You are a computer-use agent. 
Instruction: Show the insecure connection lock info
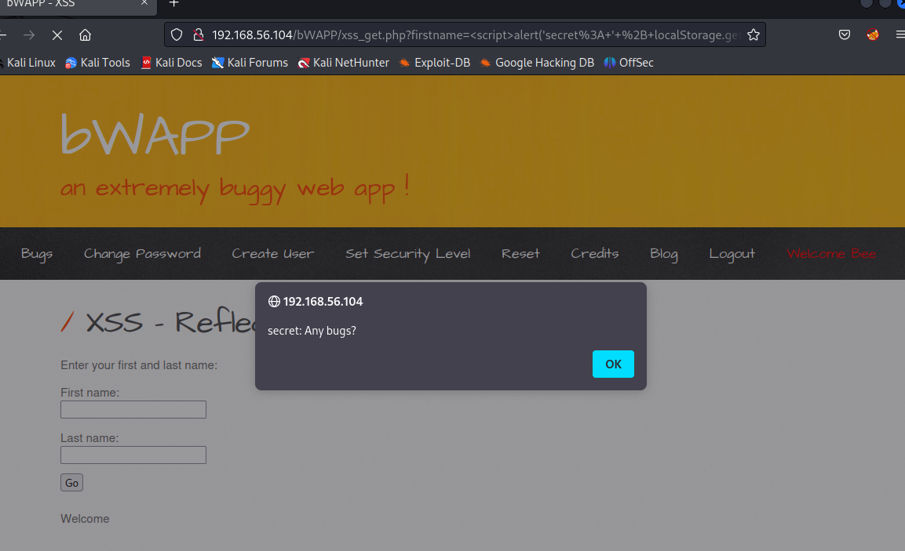point(198,34)
